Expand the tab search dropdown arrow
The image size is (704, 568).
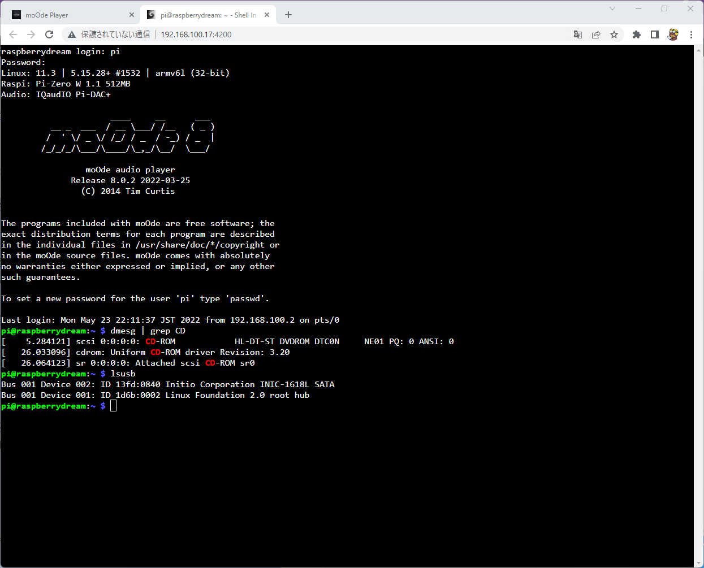[612, 8]
